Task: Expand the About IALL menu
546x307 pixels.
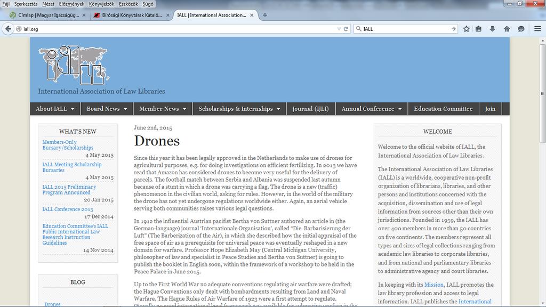Action: click(x=55, y=109)
